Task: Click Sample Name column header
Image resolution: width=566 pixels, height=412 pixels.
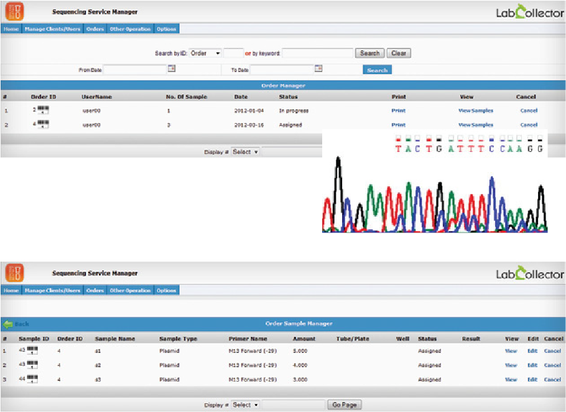Action: point(115,339)
